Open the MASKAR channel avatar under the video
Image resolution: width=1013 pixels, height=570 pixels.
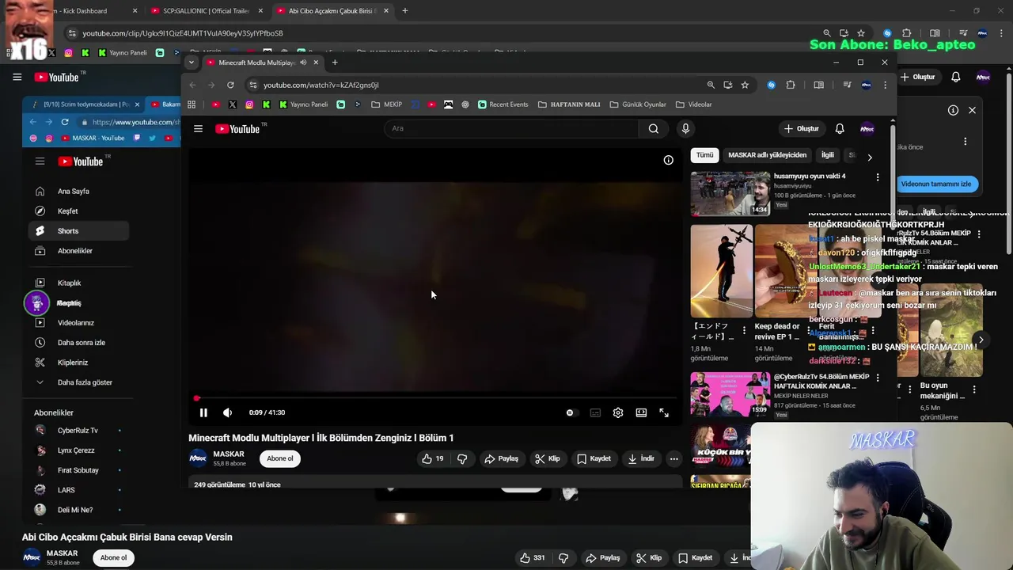(x=198, y=458)
